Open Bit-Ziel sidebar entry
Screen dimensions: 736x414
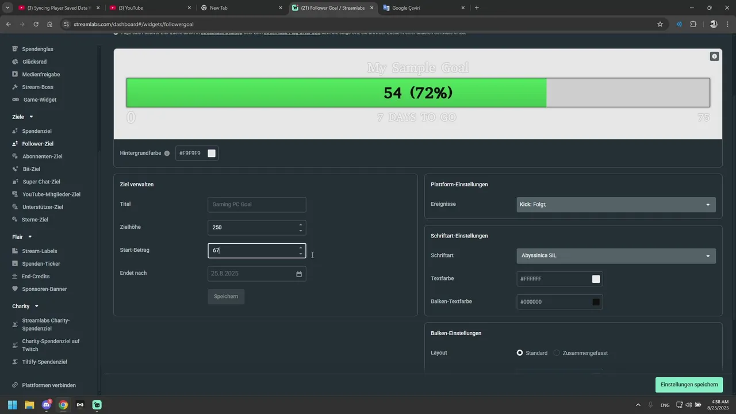pos(31,169)
